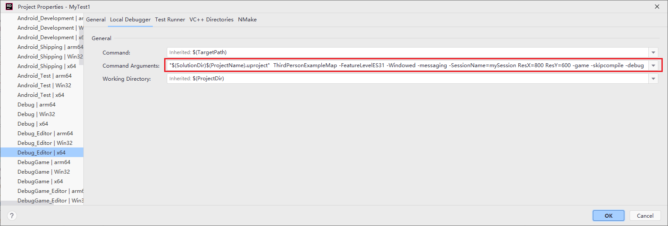
Task: Click the Working Directory input field
Action: 408,79
